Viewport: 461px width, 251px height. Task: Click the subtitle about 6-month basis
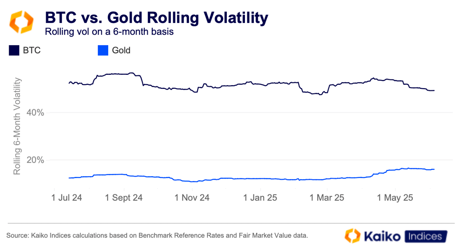(109, 32)
